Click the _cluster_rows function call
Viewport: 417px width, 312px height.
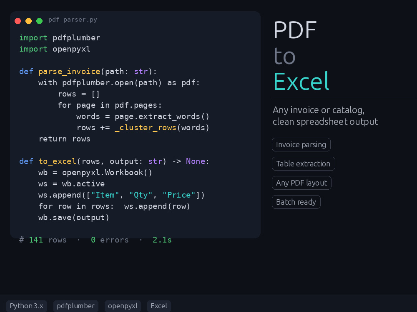click(x=146, y=128)
